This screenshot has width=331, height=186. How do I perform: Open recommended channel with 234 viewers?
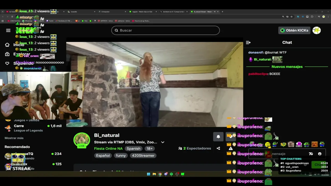click(33, 156)
